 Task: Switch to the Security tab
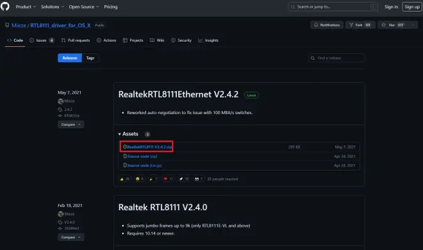[181, 40]
